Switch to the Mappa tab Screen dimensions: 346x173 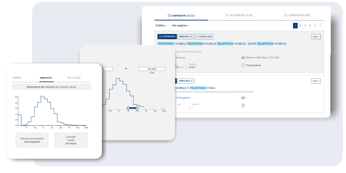pos(17,78)
